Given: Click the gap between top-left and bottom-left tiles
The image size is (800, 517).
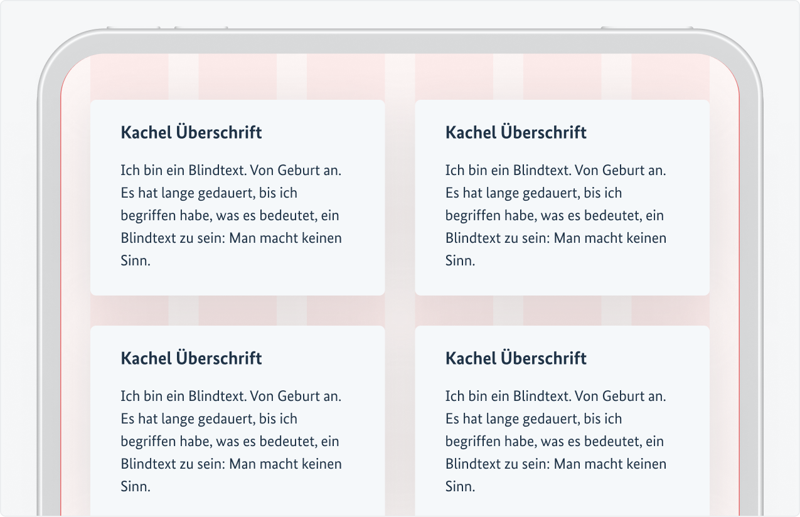Looking at the screenshot, I should click(237, 311).
